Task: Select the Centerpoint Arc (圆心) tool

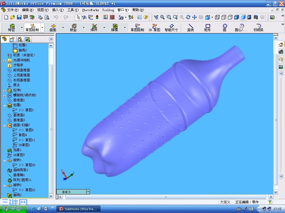Action: tap(241, 27)
